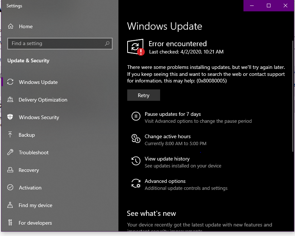Click the Backup up-arrow icon

pos(10,134)
